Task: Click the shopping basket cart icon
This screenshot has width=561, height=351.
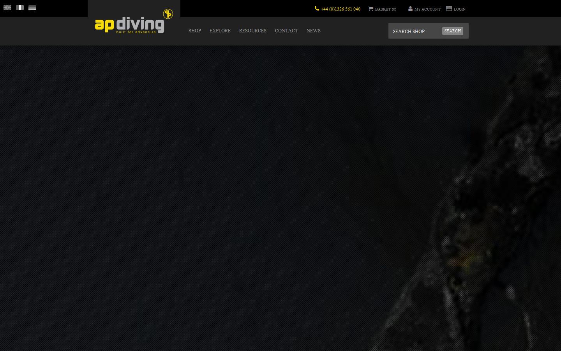Action: pyautogui.click(x=371, y=9)
